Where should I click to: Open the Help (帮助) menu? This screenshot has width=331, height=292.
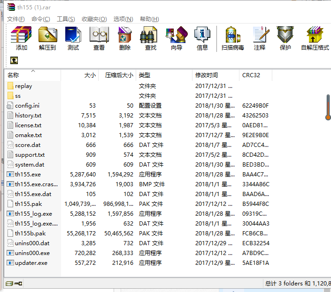tap(149, 19)
